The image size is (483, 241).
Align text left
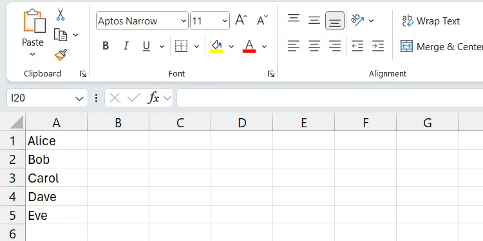294,46
